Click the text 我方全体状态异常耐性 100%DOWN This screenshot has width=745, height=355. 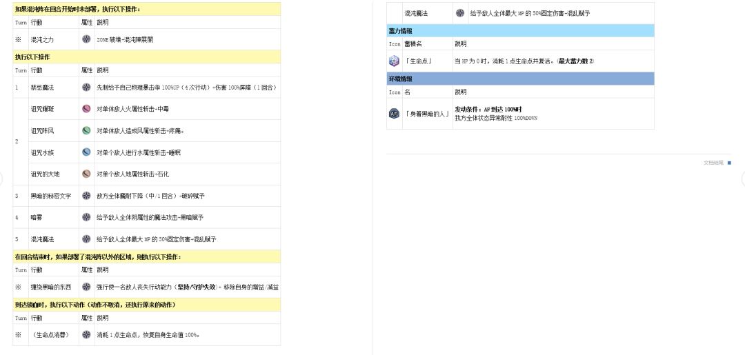point(496,118)
